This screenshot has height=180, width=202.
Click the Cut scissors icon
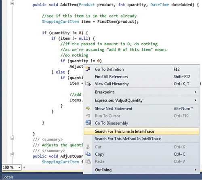pos(88,147)
